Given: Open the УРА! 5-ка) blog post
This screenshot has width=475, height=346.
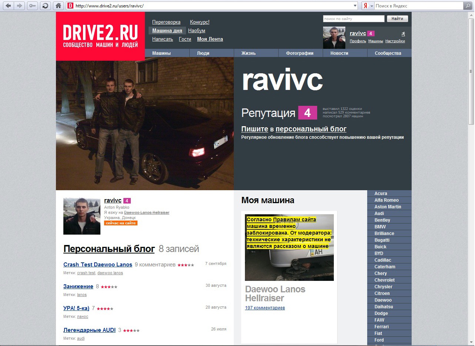Looking at the screenshot, I should tap(76, 308).
